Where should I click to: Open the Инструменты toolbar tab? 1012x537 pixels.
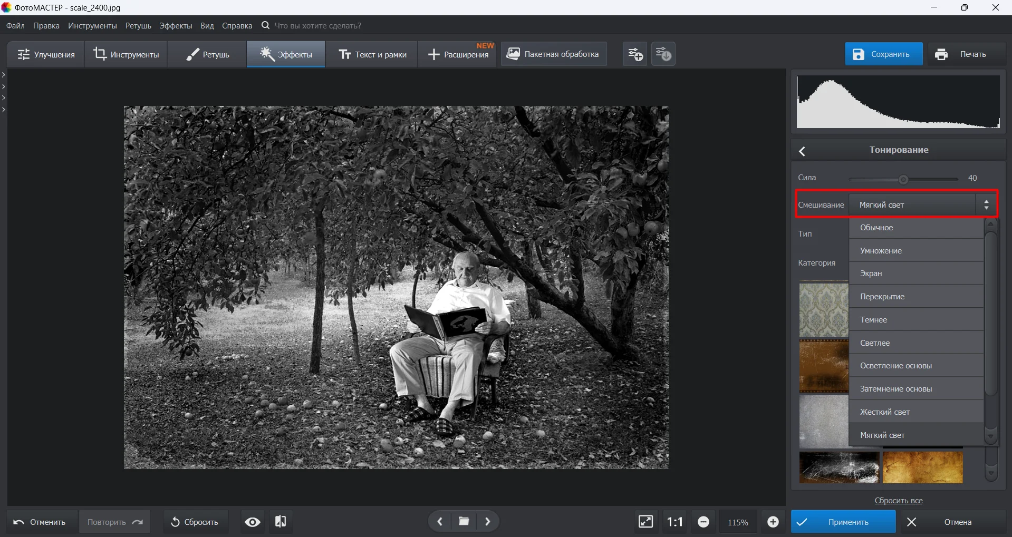click(x=126, y=54)
